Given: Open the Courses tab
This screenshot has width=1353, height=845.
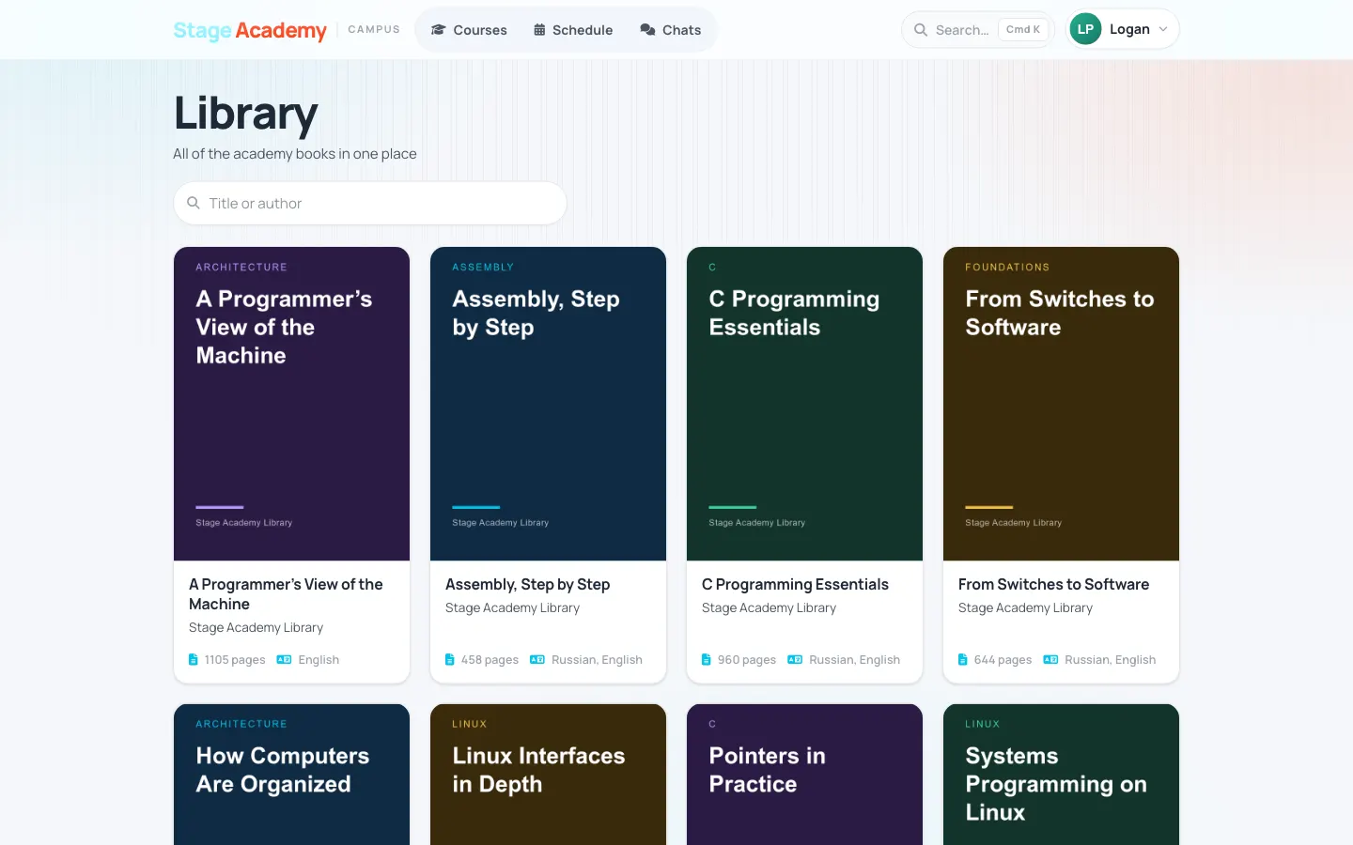Looking at the screenshot, I should pos(469,30).
